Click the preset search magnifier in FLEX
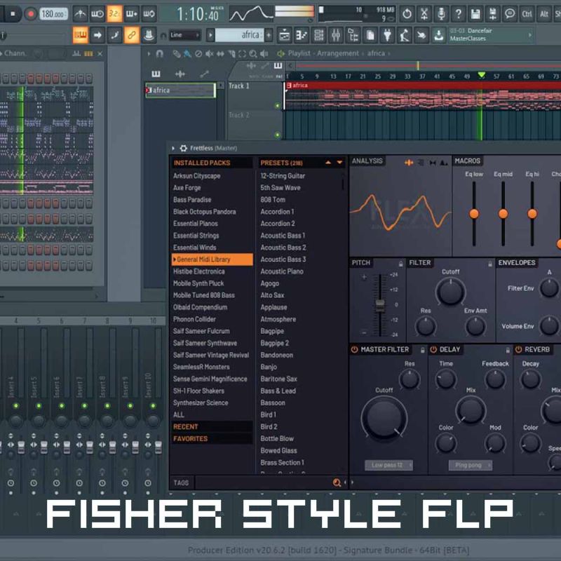 pyautogui.click(x=337, y=482)
